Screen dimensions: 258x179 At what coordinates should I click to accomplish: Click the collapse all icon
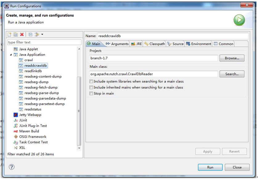(30, 34)
